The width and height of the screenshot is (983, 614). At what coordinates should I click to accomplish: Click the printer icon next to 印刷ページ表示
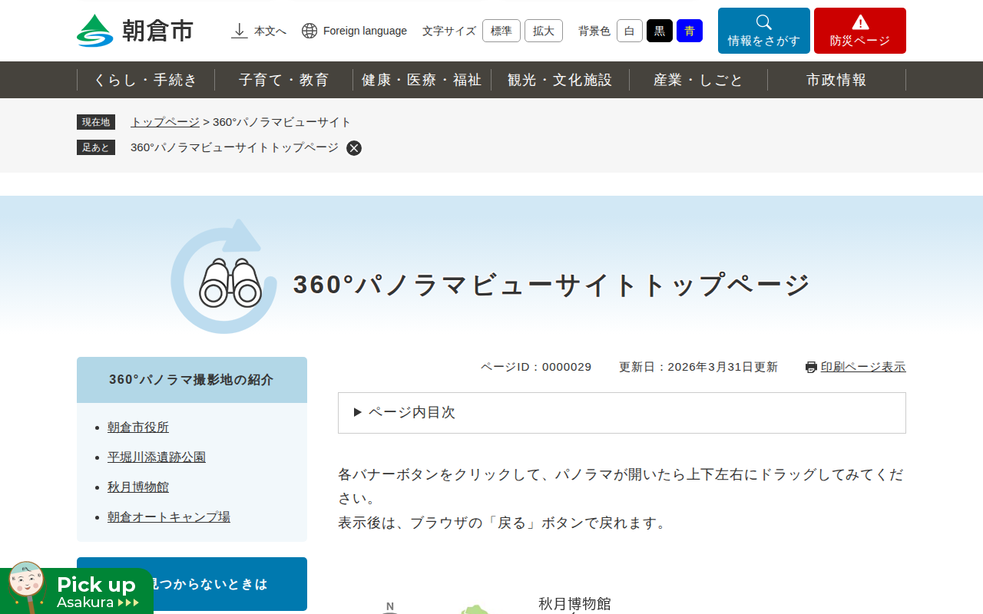[811, 367]
